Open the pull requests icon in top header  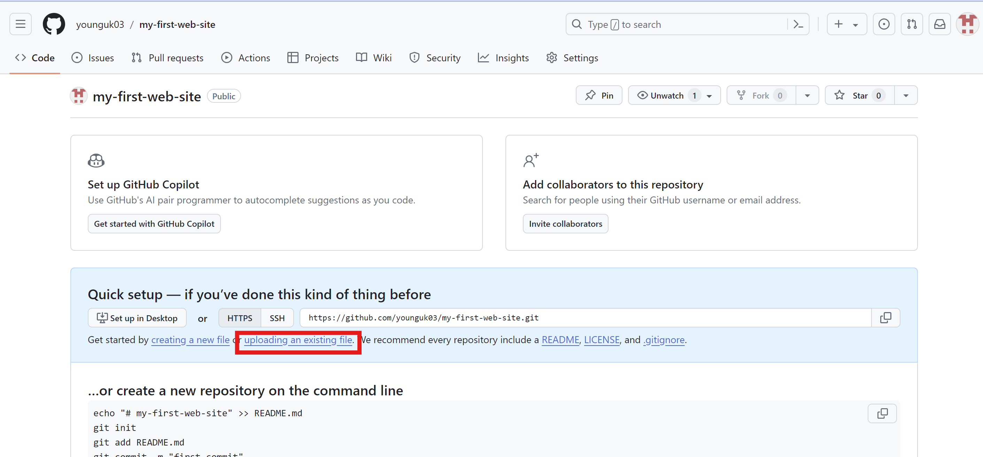(x=912, y=24)
